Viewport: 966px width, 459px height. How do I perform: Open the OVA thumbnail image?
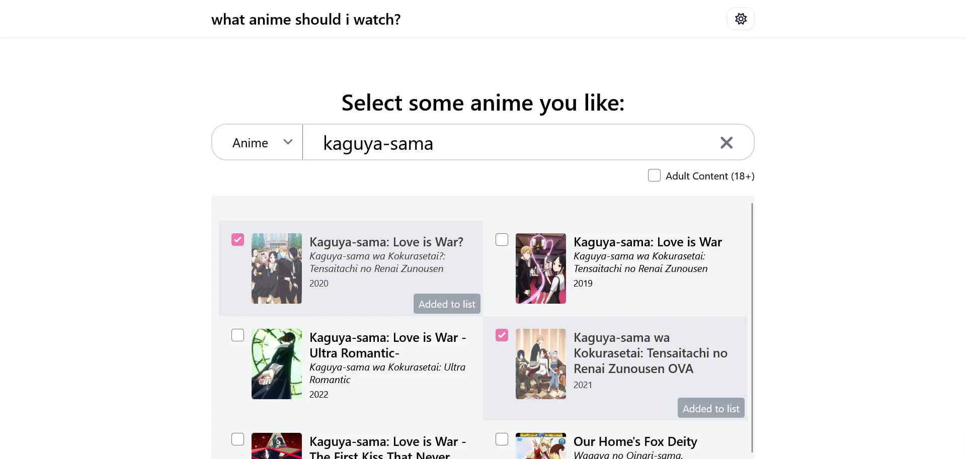540,364
